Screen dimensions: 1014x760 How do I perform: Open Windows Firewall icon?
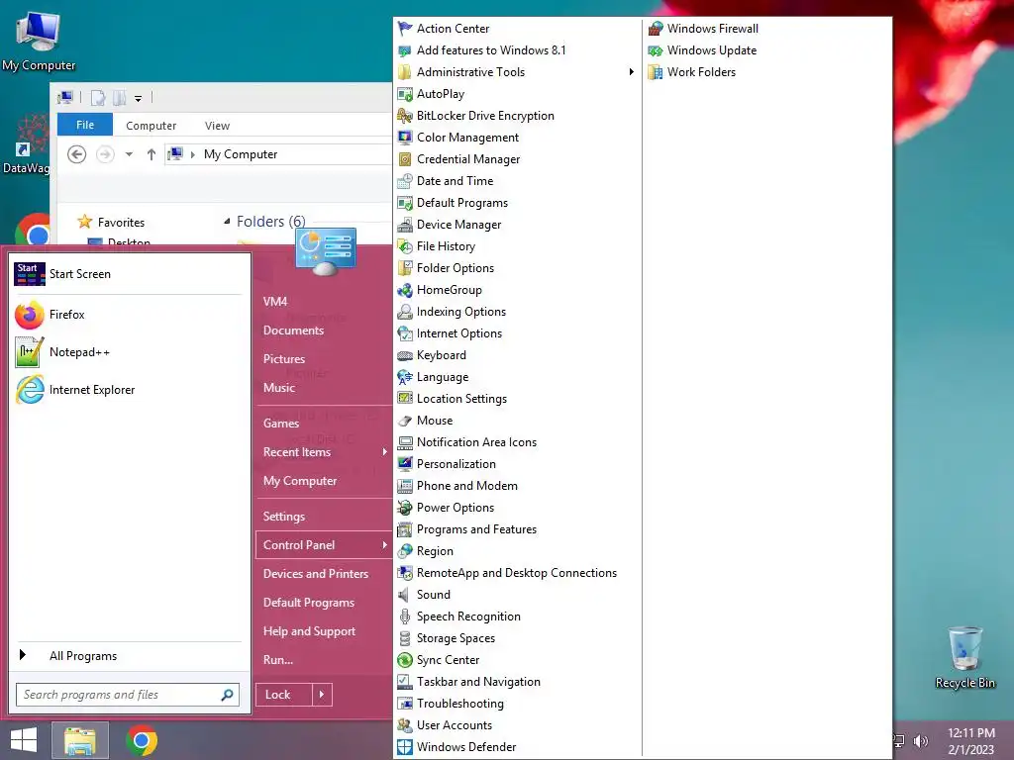[x=656, y=29]
